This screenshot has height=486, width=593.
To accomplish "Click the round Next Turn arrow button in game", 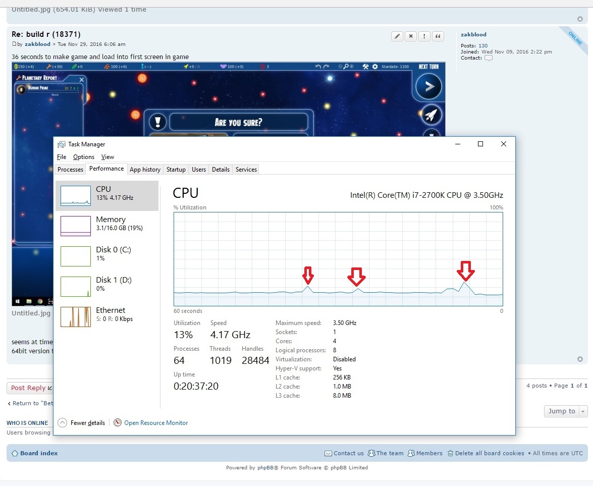I will tap(428, 86).
